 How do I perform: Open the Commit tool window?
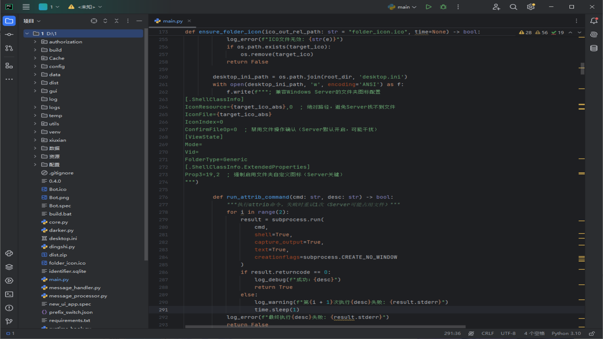[x=9, y=35]
